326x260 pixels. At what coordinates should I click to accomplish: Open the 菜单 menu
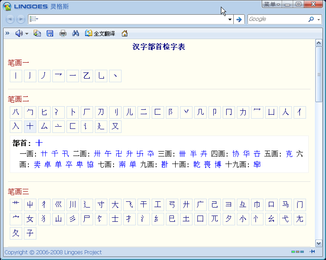click(x=271, y=4)
